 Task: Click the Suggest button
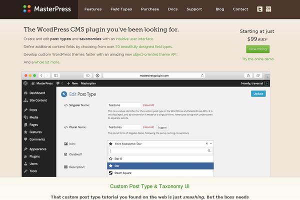coord(162,127)
